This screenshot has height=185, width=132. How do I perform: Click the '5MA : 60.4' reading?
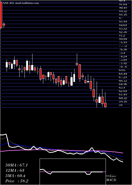click(x=15, y=176)
